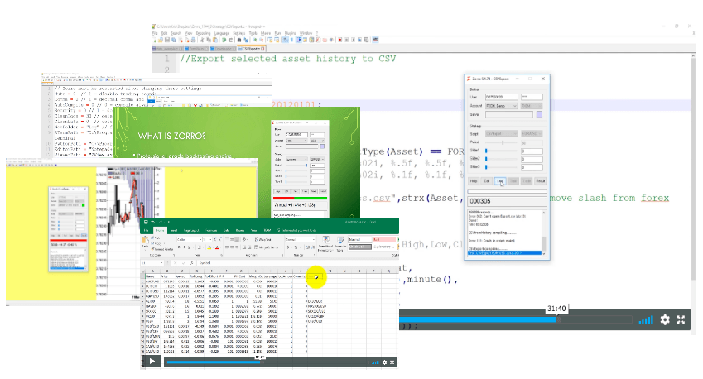The image size is (703, 379).
Task: Switch to the CSVExport.c tab in Notepad++
Action: 251,49
